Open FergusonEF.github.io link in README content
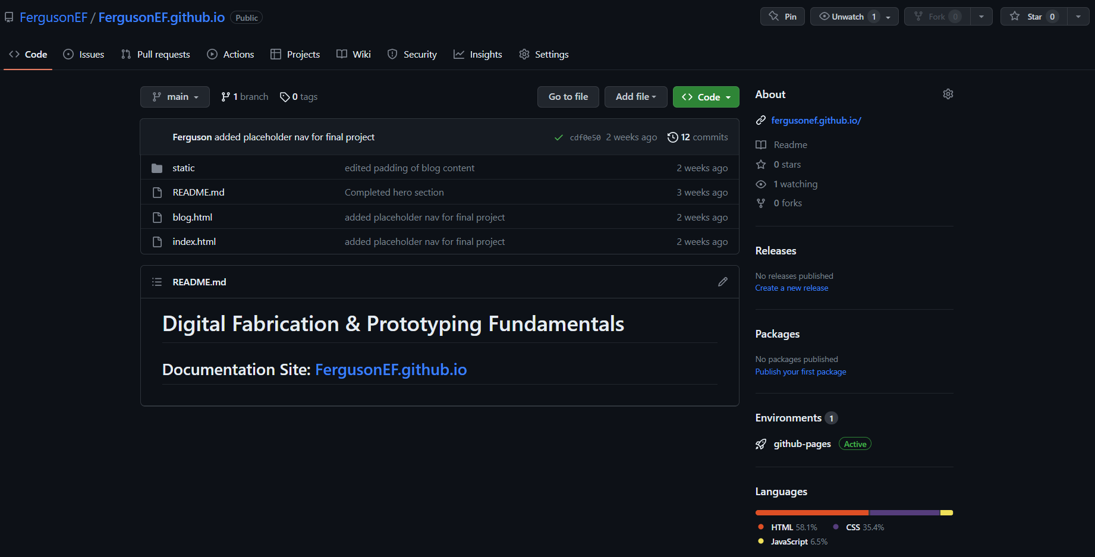The height and width of the screenshot is (557, 1095). pos(391,370)
